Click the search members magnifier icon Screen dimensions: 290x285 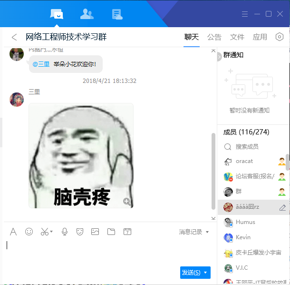click(x=228, y=147)
